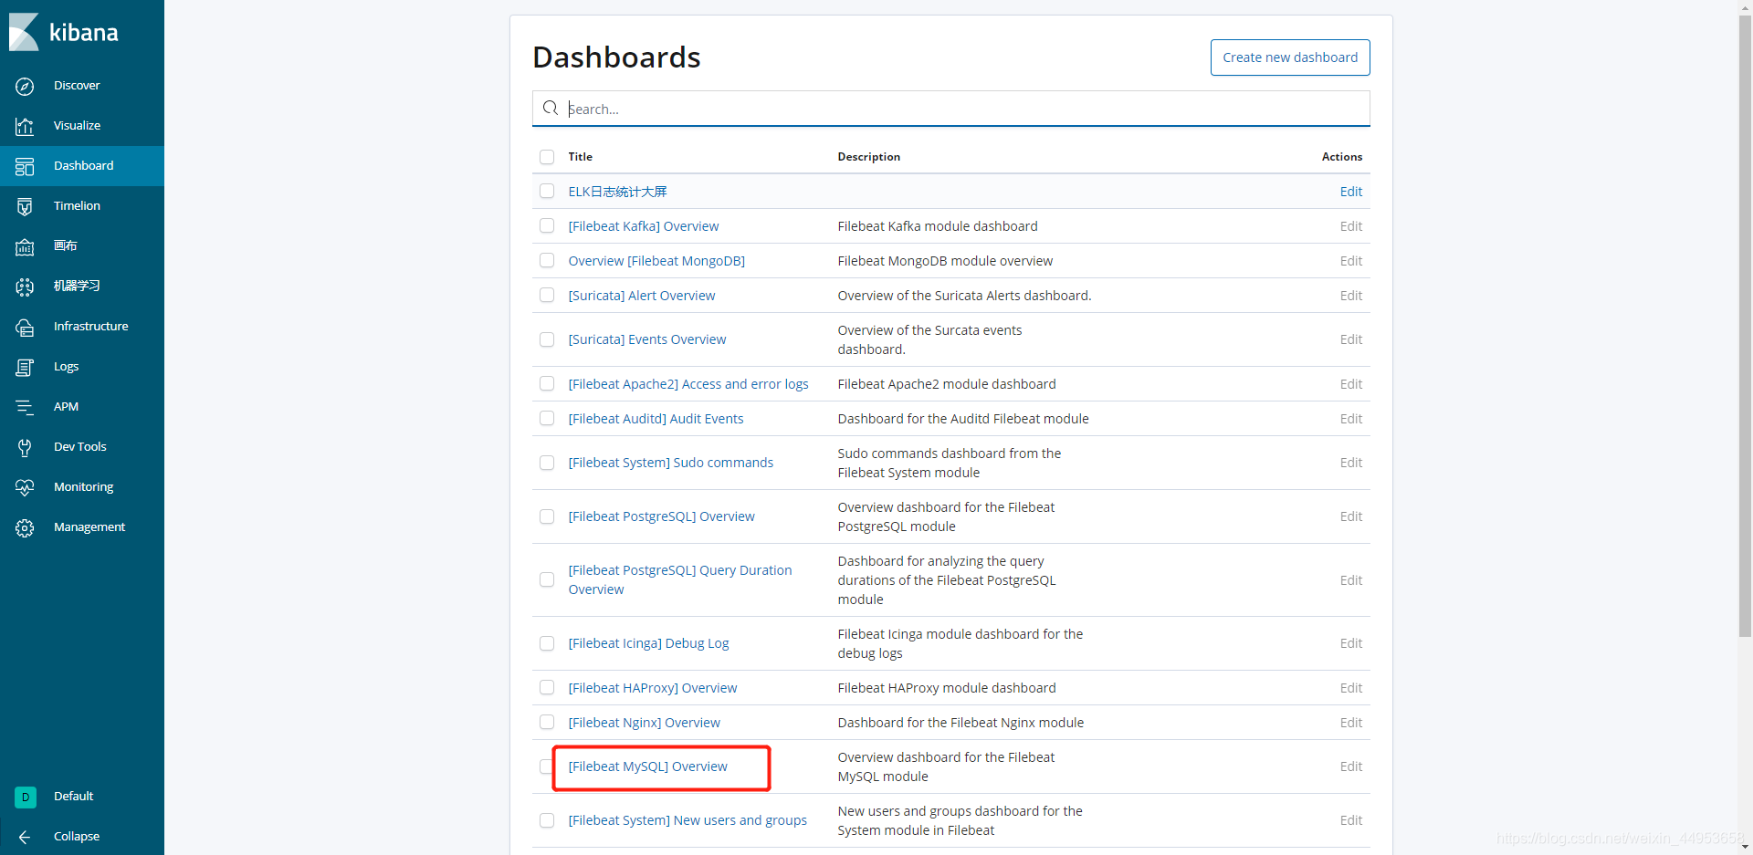The height and width of the screenshot is (855, 1753).
Task: Click the Default space avatar icon
Action: pyautogui.click(x=26, y=797)
